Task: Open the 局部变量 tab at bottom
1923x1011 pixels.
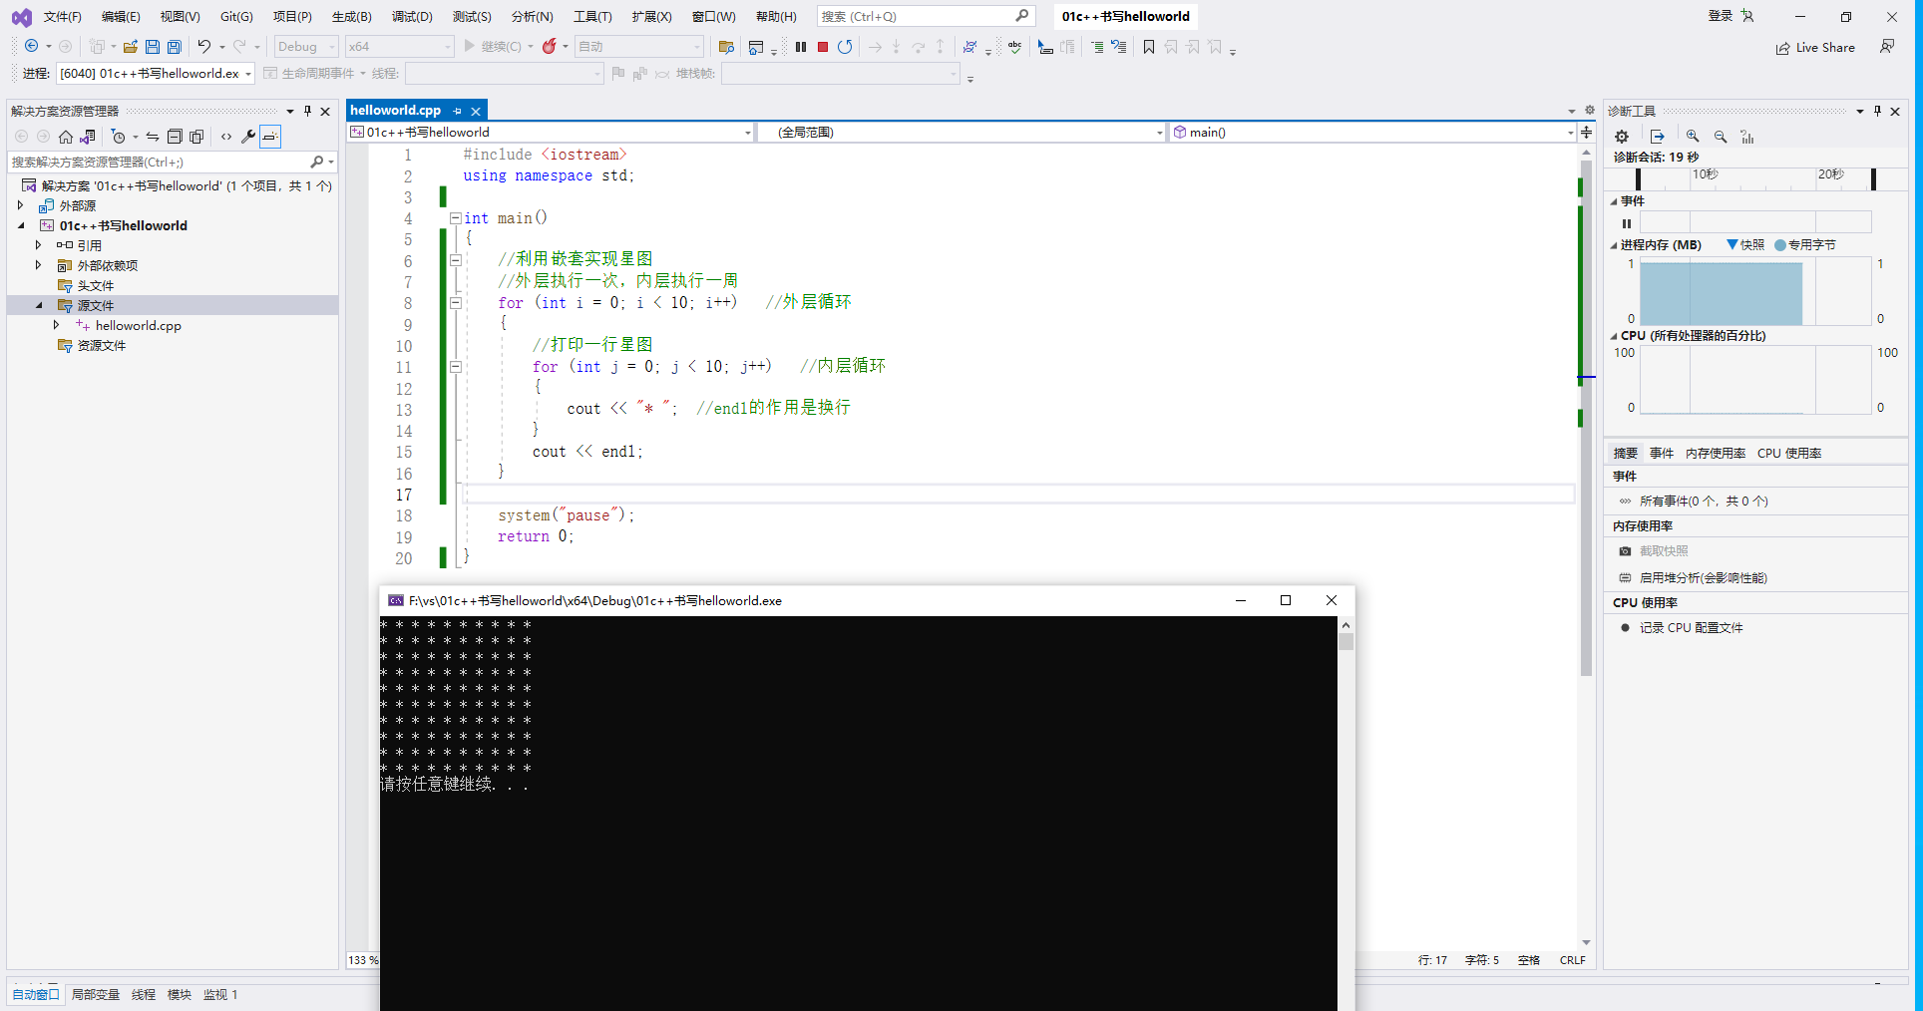Action: pos(96,995)
